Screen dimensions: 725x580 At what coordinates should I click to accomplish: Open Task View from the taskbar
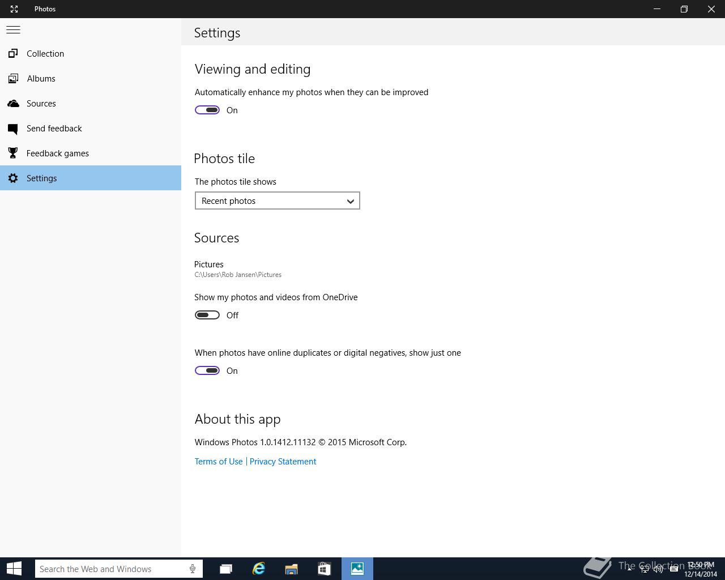click(226, 569)
